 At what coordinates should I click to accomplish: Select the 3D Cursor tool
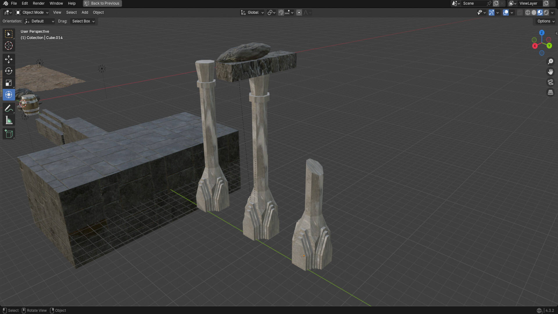[9, 46]
